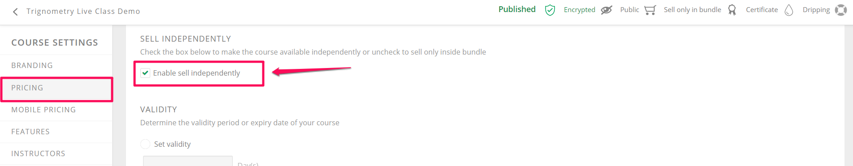
Task: Click the certificate ribbon icon
Action: pos(732,10)
